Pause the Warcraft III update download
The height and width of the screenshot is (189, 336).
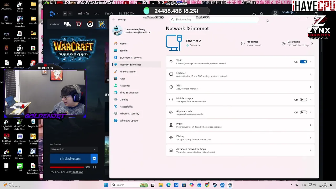click(94, 167)
